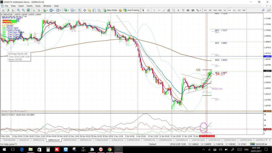
Task: Toggle chart auto scroll icon
Action: pos(34,10)
